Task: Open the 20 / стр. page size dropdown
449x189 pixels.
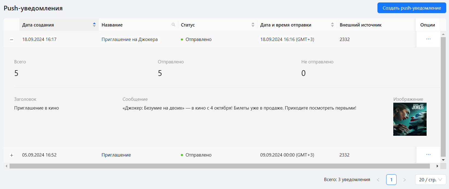Action: coord(430,180)
